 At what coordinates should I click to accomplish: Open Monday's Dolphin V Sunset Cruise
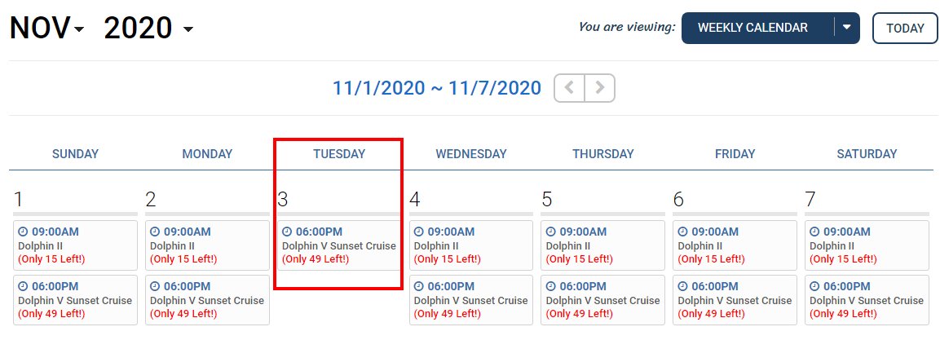[x=207, y=300]
